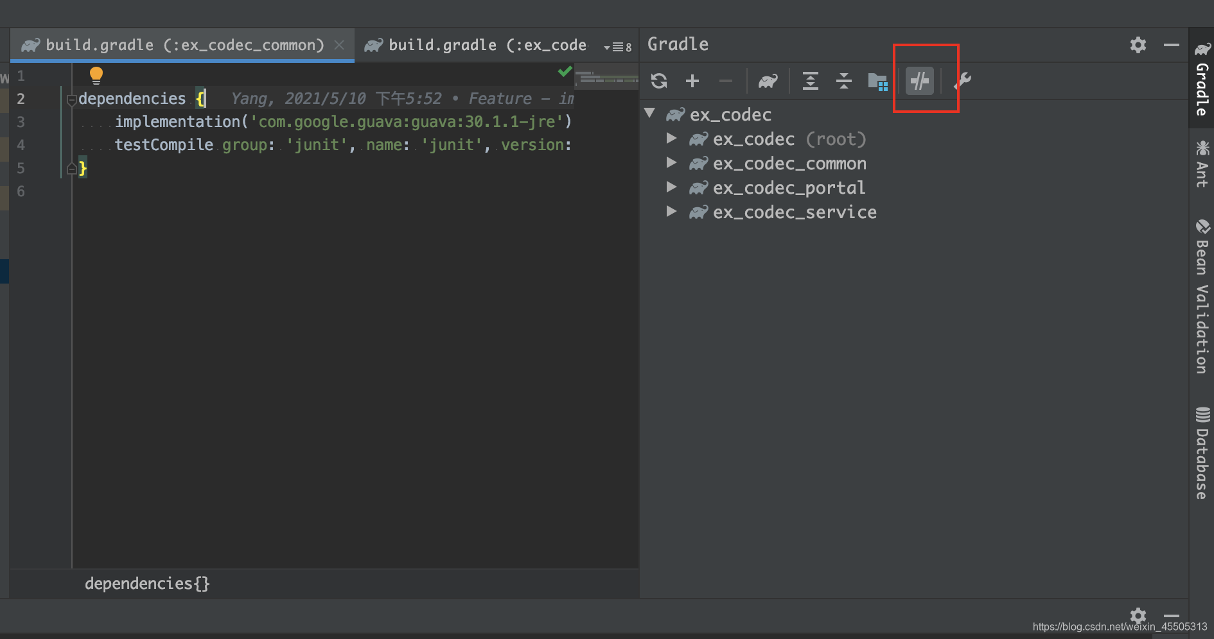Close the build.gradle ex_codec_common tab
Screen dimensions: 1214x639
[339, 45]
